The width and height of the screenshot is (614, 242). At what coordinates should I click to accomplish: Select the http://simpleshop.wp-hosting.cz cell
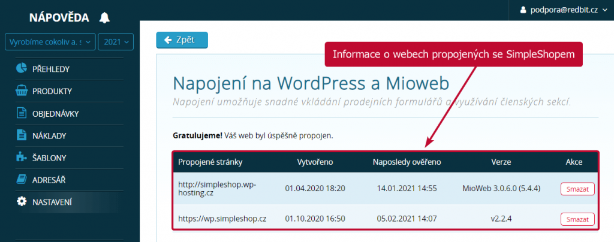click(217, 189)
